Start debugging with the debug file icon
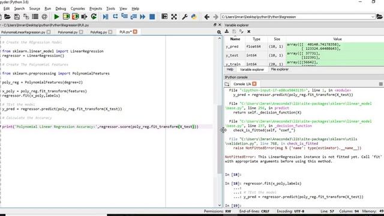The image size is (384, 216). (x=106, y=17)
